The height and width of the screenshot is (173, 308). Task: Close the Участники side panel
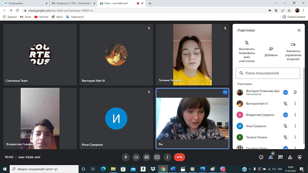[x=299, y=30]
